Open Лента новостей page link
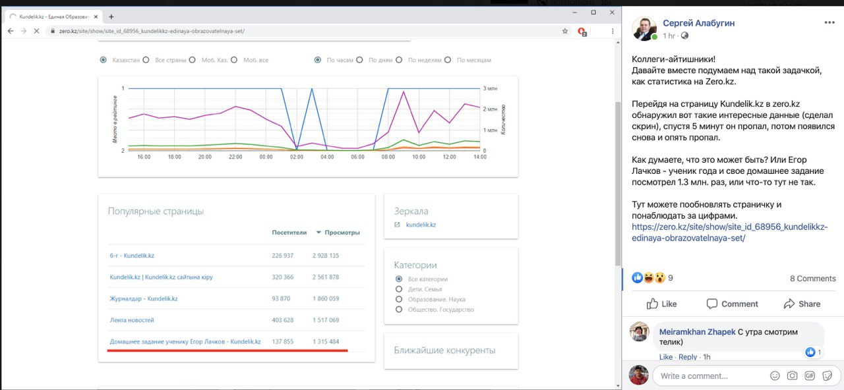The width and height of the screenshot is (844, 390). [132, 320]
